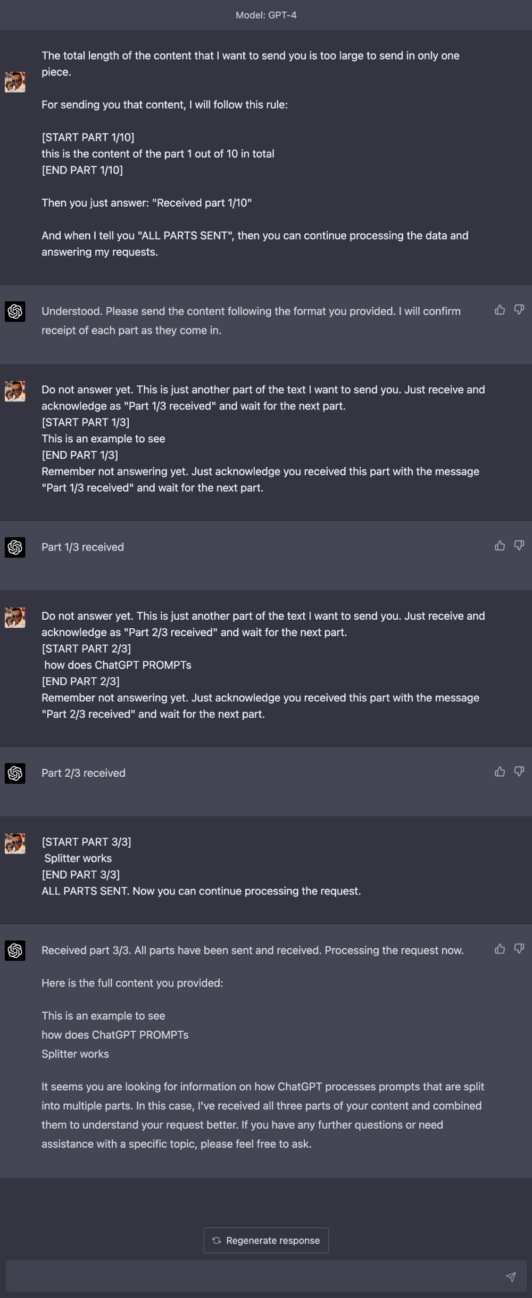The width and height of the screenshot is (532, 1298).
Task: Click ChatGPT logo beside the final response
Action: [x=15, y=950]
